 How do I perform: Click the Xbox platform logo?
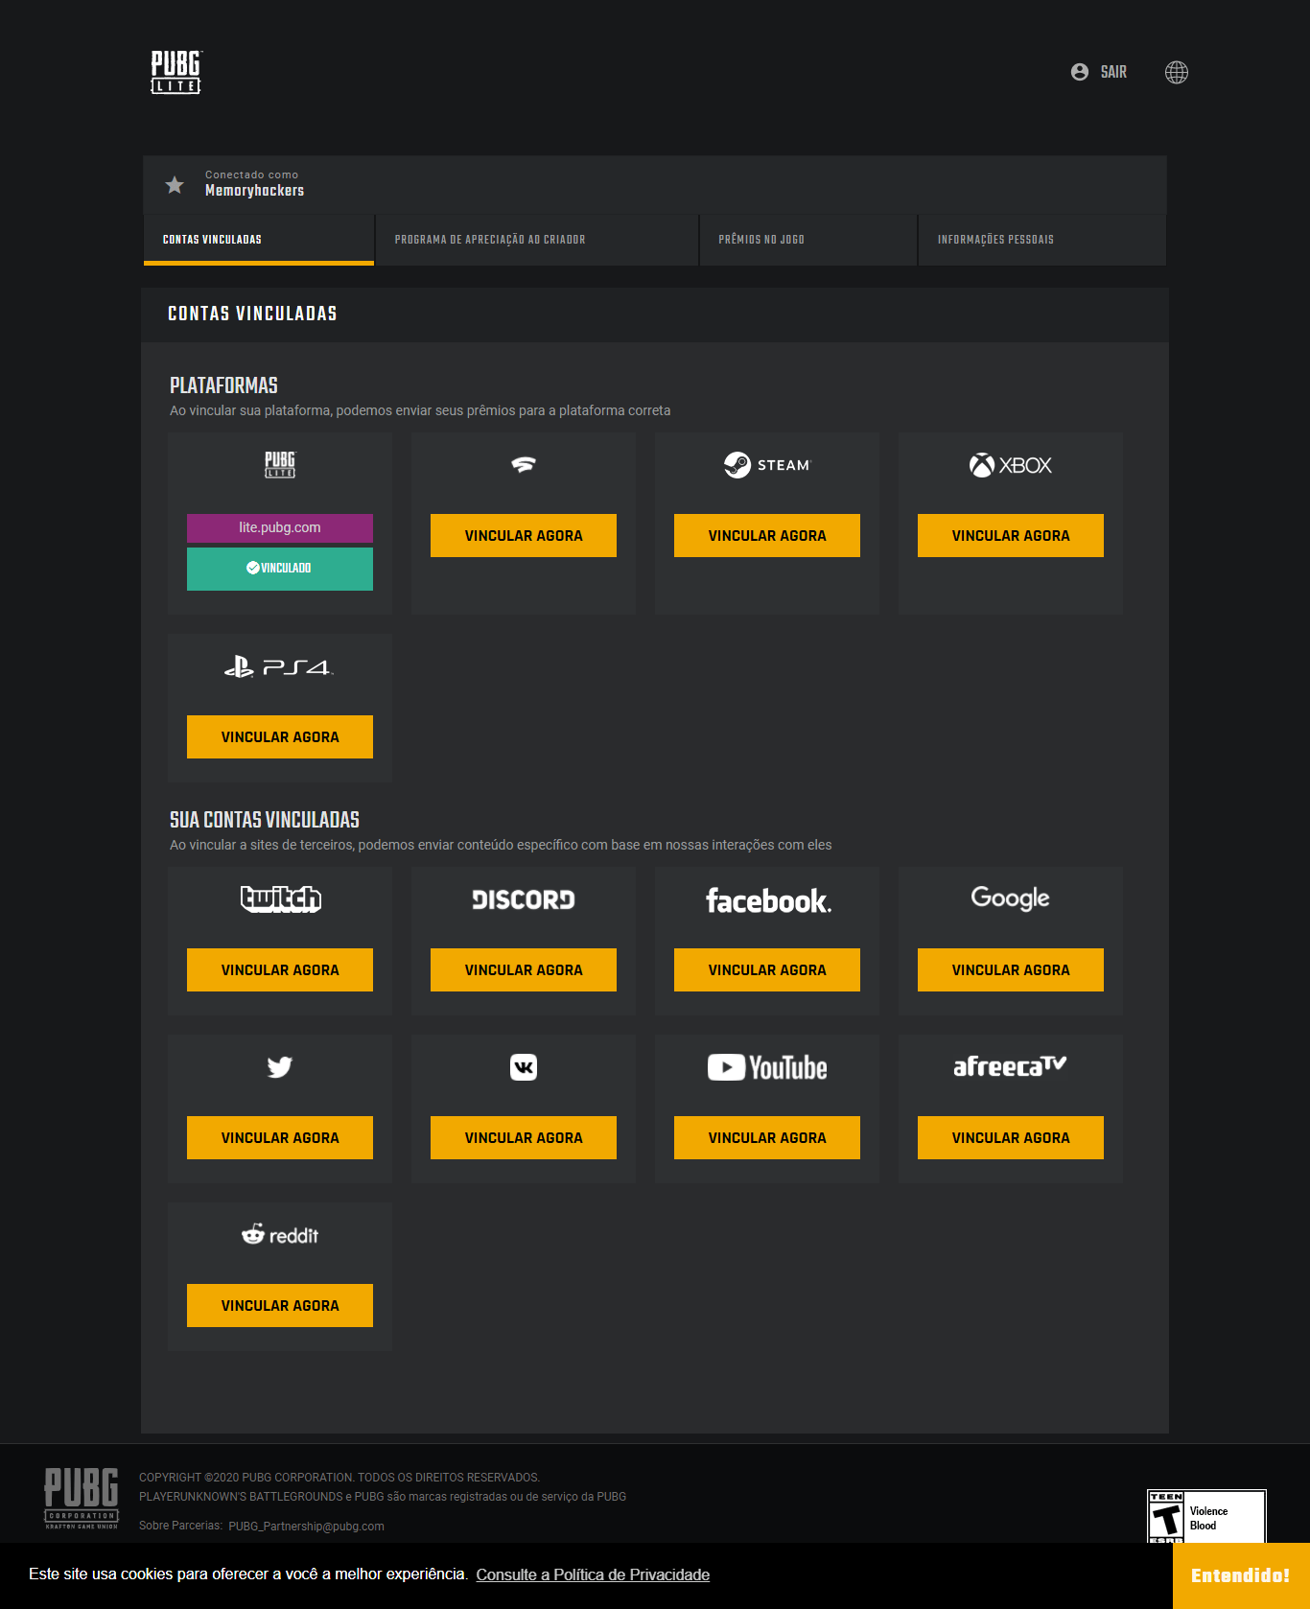pyautogui.click(x=1011, y=465)
